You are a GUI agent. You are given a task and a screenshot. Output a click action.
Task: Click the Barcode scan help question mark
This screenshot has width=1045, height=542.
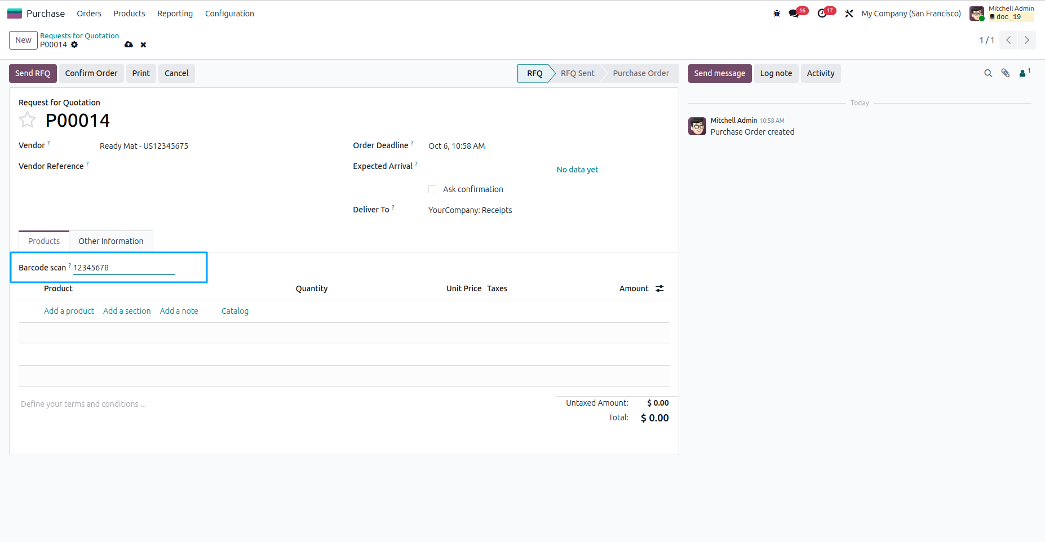coord(70,265)
